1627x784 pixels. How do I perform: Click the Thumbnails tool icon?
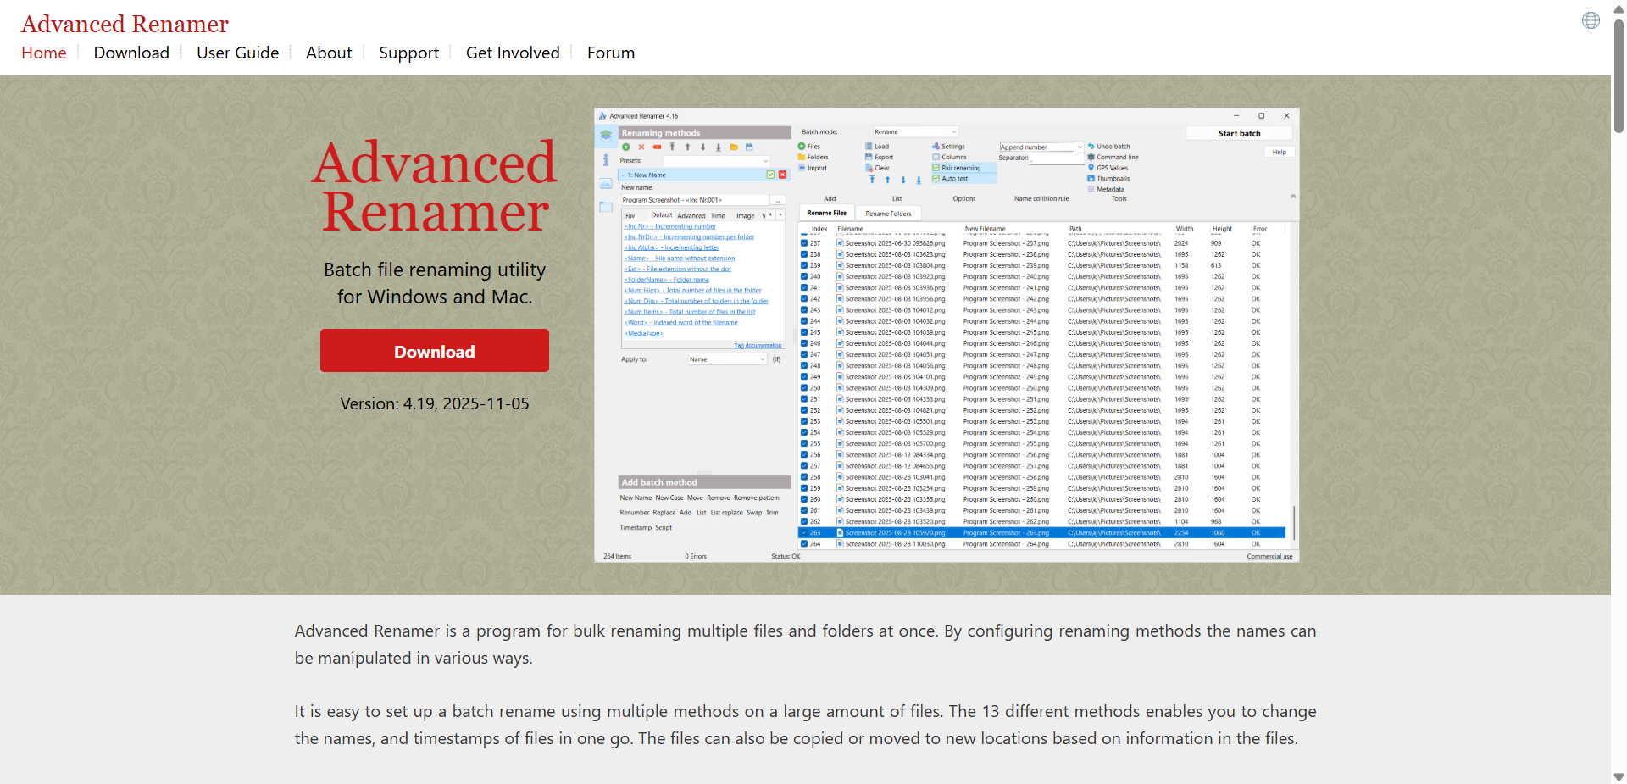[x=1091, y=179]
